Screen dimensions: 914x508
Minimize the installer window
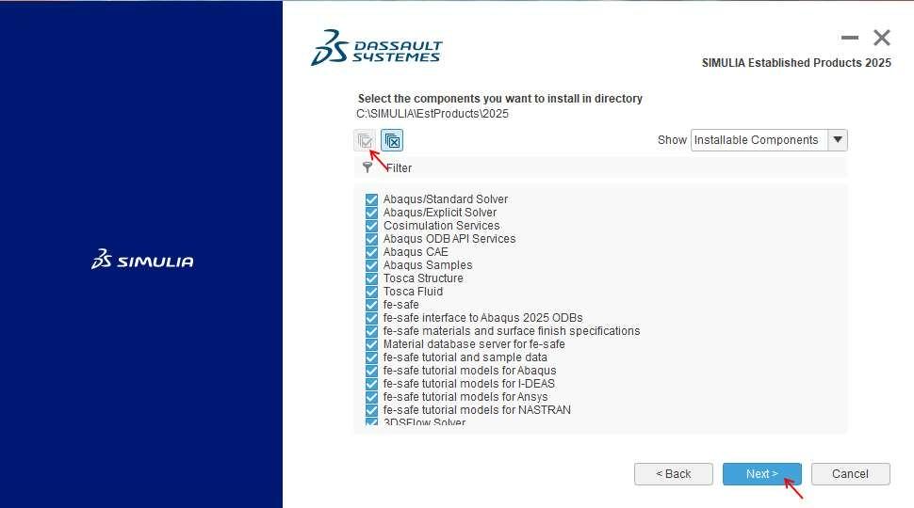850,38
